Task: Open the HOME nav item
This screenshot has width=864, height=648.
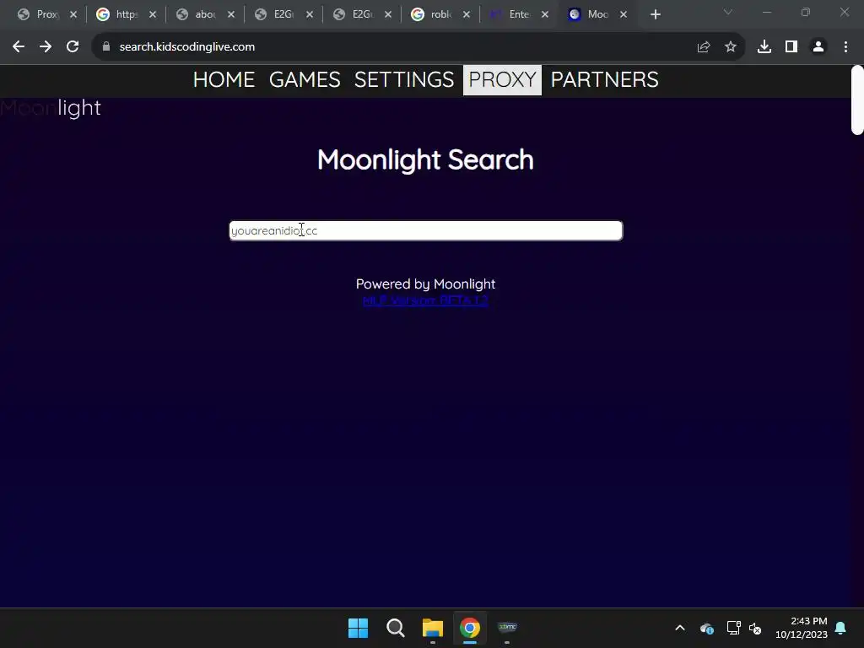Action: (224, 80)
